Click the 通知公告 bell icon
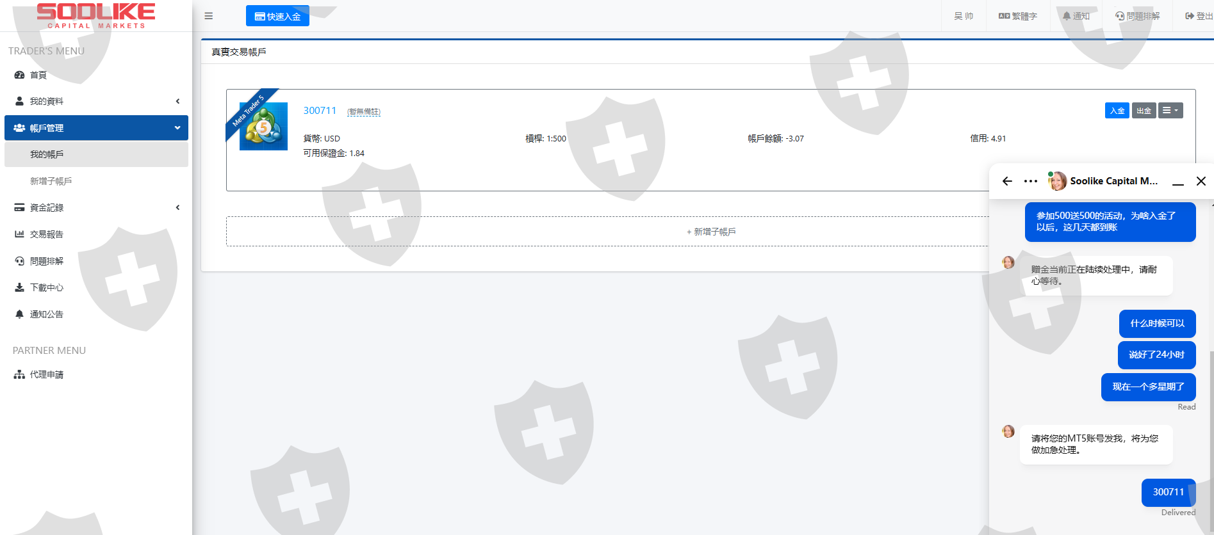This screenshot has height=535, width=1214. 19,314
